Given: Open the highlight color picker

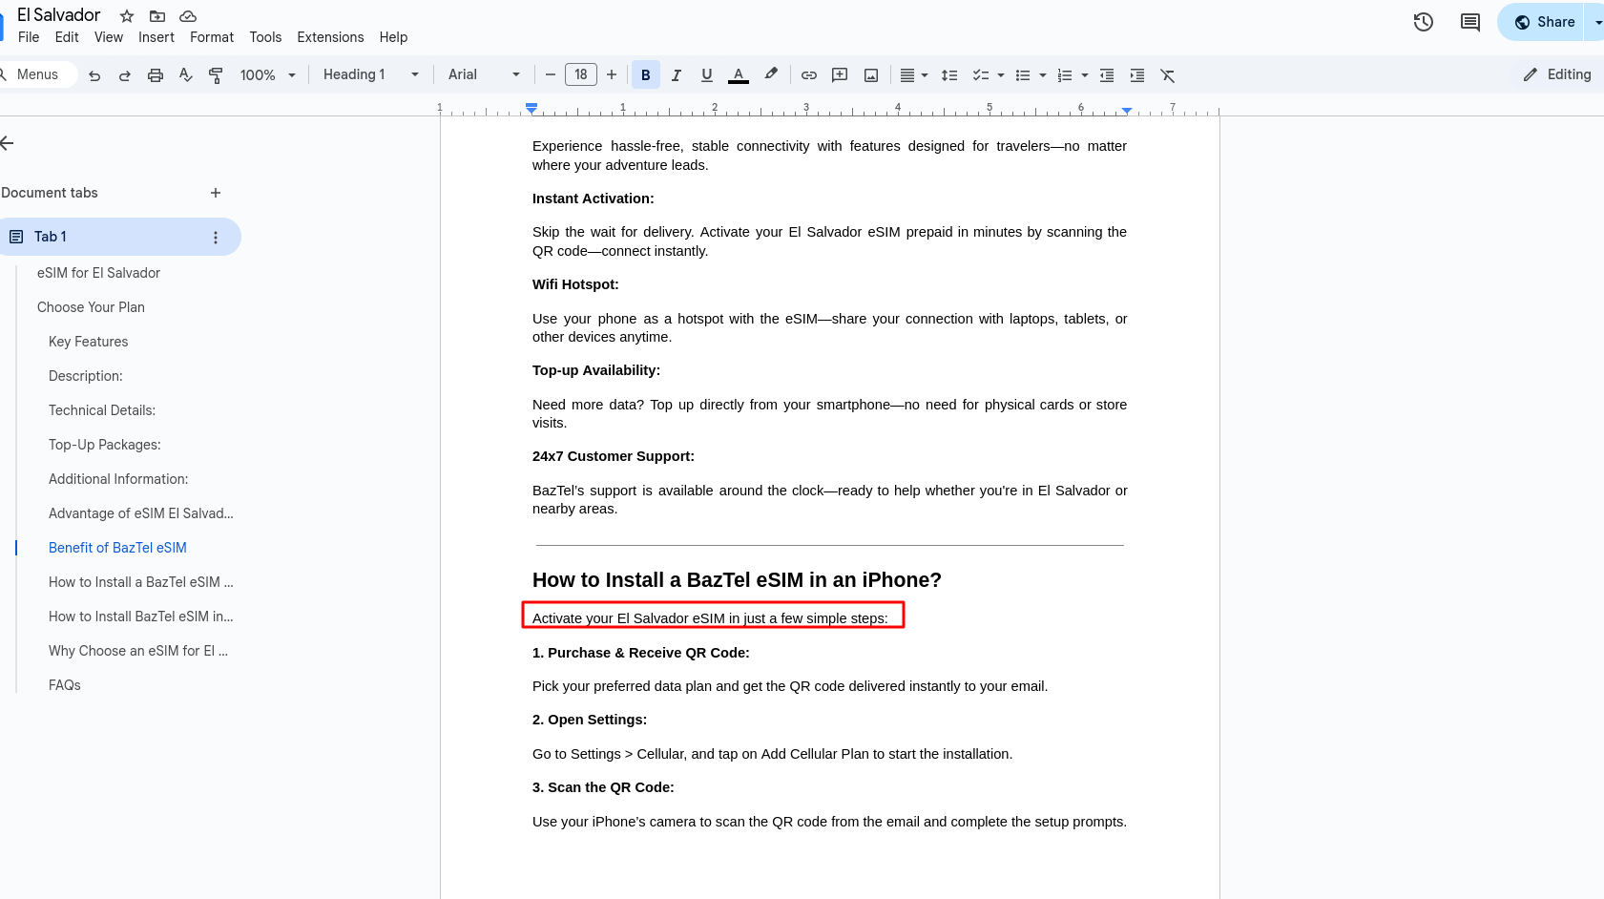Looking at the screenshot, I should [771, 74].
